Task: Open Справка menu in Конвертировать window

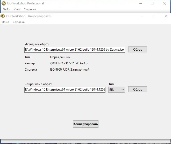Action: coord(19,22)
